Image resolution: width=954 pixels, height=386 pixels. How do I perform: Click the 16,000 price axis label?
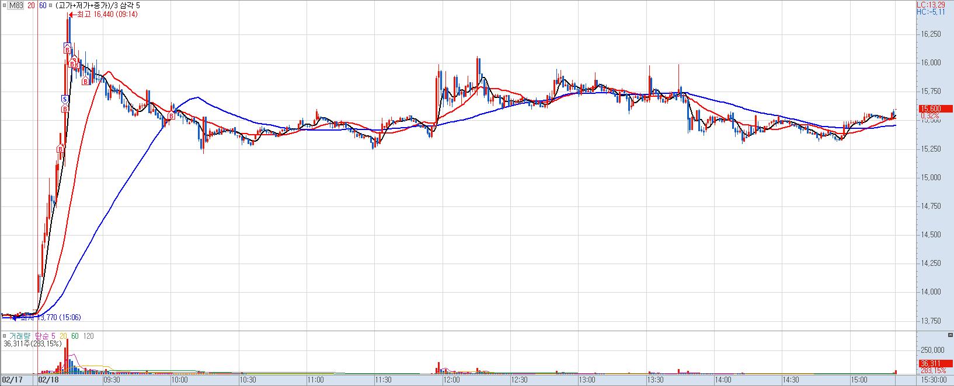tap(930, 63)
